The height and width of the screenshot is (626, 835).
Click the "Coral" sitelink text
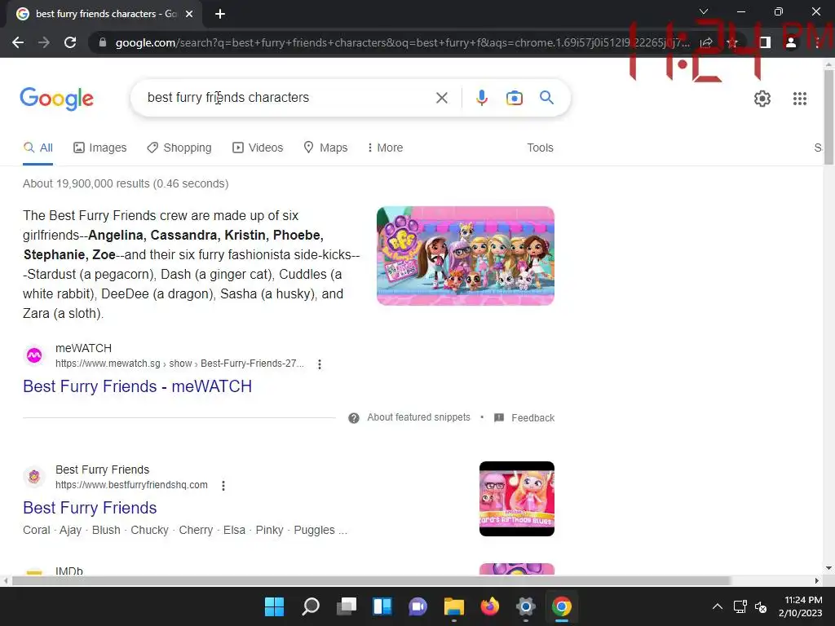pyautogui.click(x=36, y=530)
